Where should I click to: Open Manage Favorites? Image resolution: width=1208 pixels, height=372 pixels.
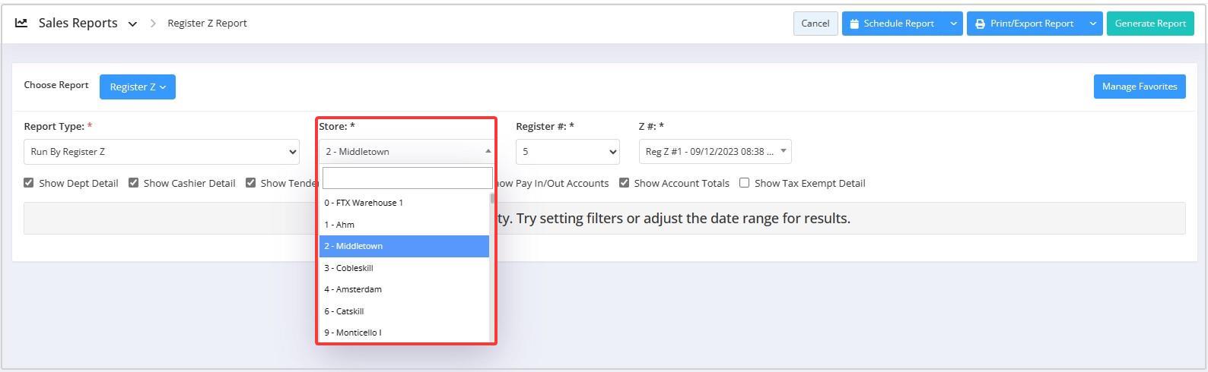1139,87
